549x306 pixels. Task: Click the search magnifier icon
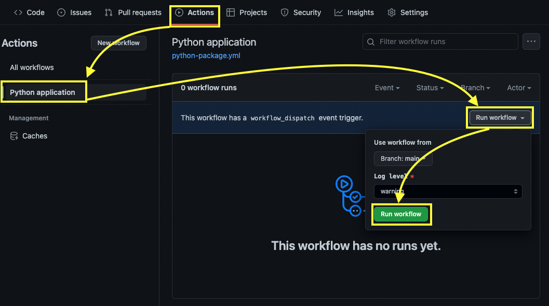[x=371, y=42]
